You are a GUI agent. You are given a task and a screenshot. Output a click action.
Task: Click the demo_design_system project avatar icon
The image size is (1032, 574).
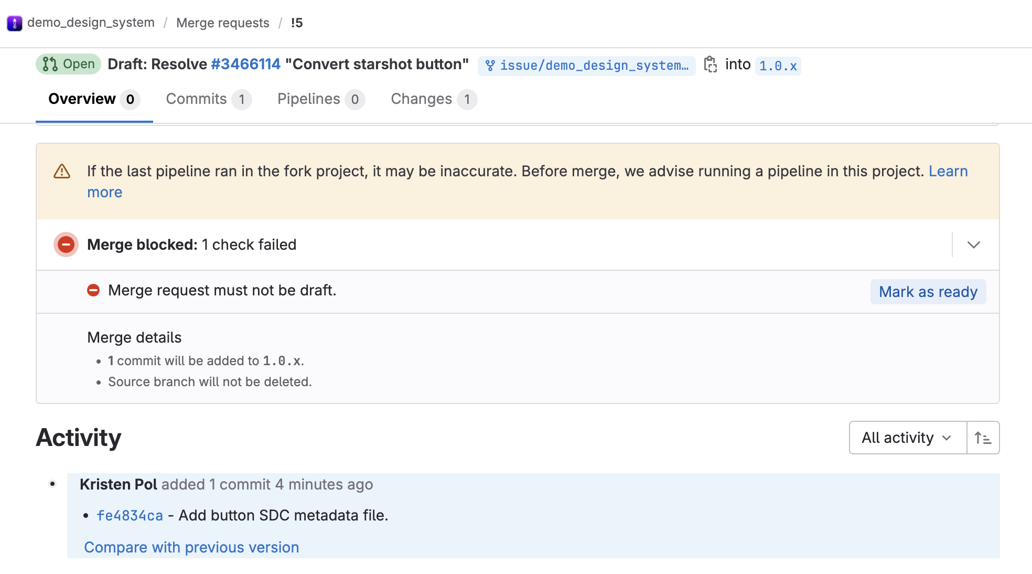tap(15, 22)
